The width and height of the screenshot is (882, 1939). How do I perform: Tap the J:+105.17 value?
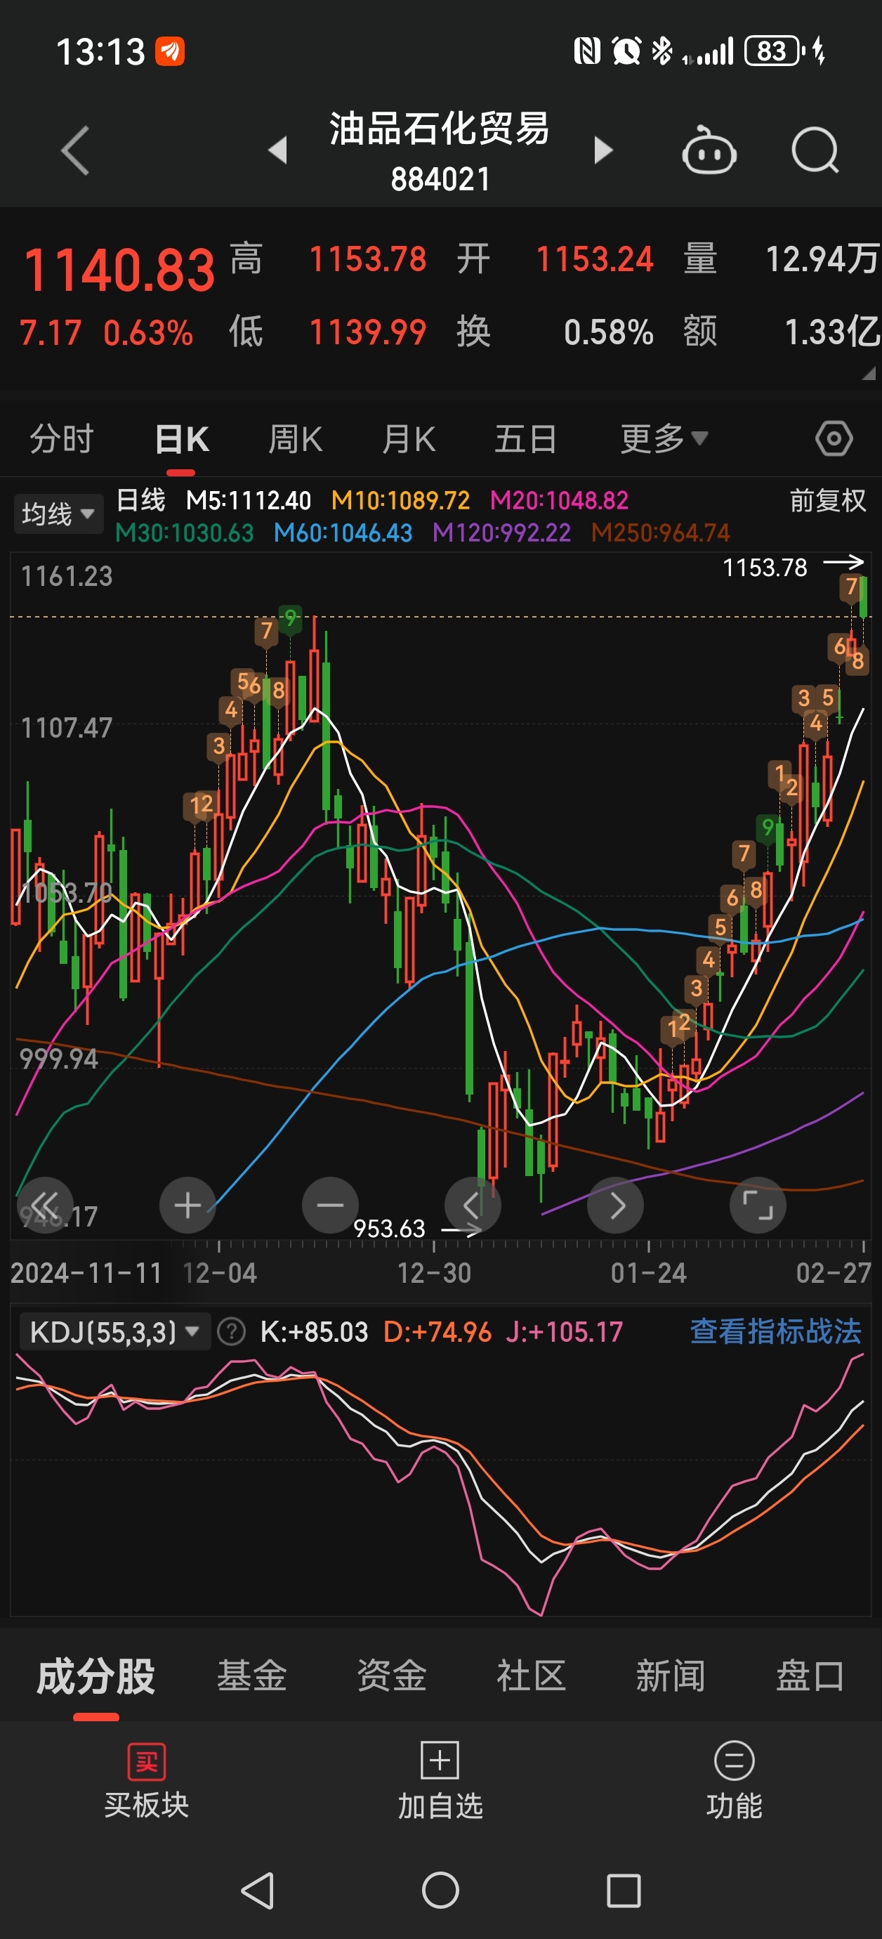click(565, 1332)
